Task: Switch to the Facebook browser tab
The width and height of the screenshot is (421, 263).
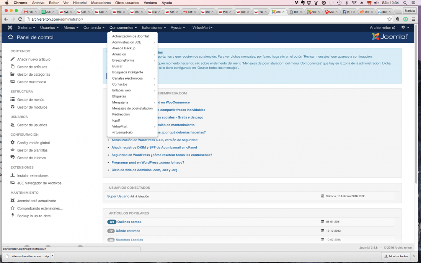Action: pyautogui.click(x=348, y=11)
